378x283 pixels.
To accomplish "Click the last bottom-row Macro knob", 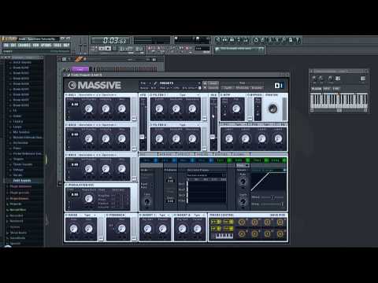I will pyautogui.click(x=280, y=233).
